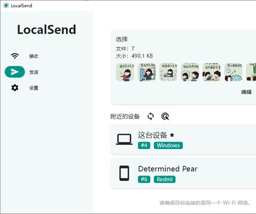Image resolution: width=256 pixels, height=214 pixels.
Task: Click the 选择 section heading
Action: 122,39
